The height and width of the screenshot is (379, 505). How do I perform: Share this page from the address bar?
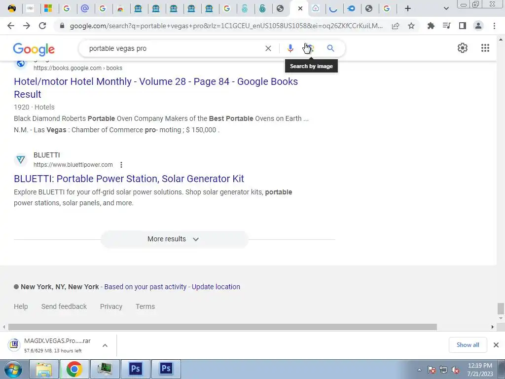(x=396, y=26)
